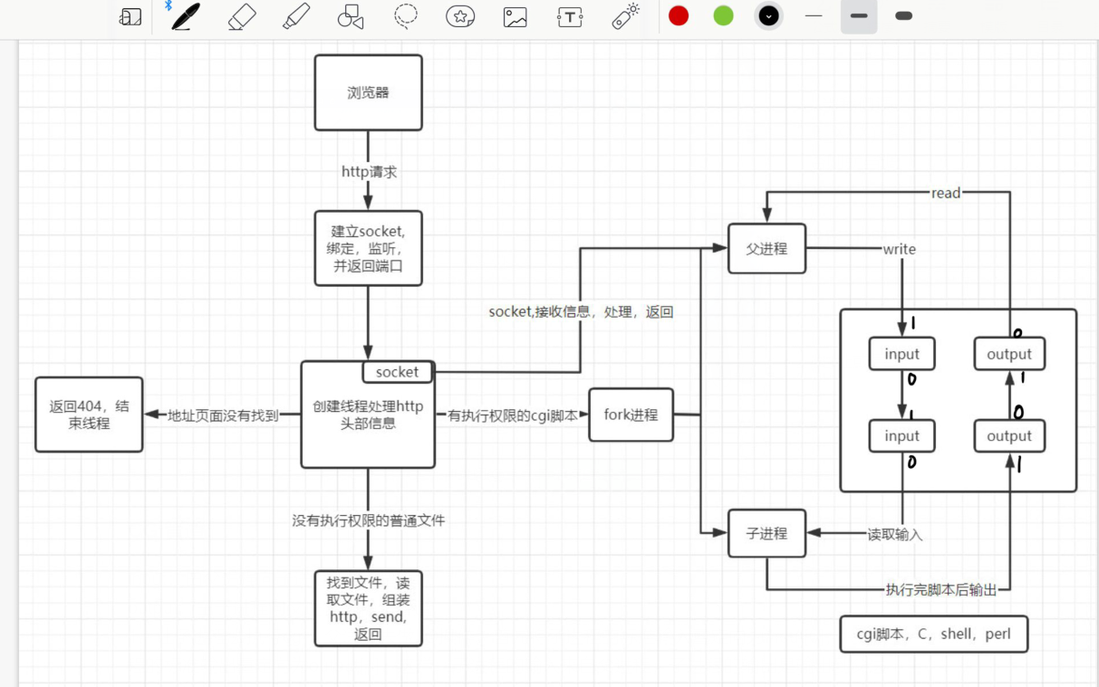Screen dimensions: 1099x687
Task: Expand options on the pen with Bluetooth badge
Action: (184, 17)
